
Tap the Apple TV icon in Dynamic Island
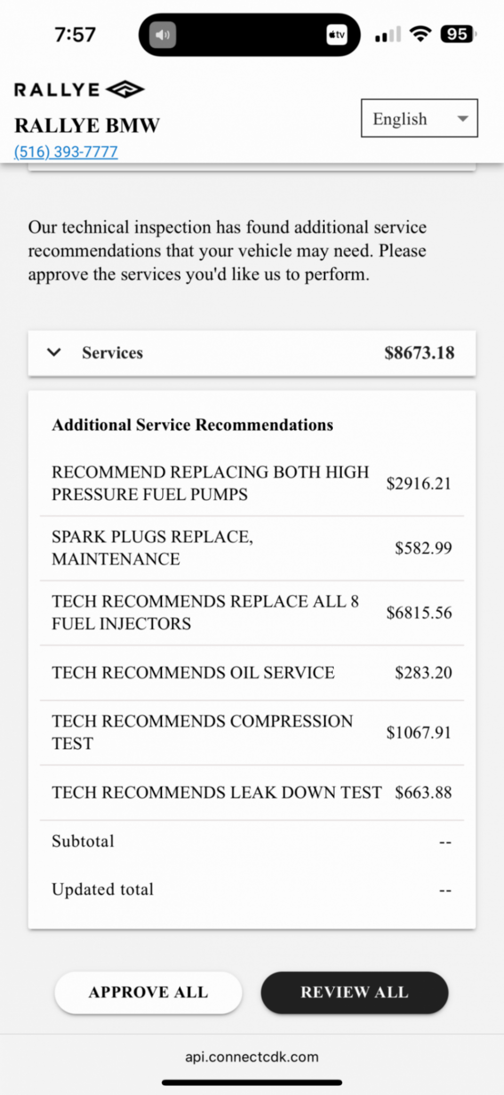(337, 35)
